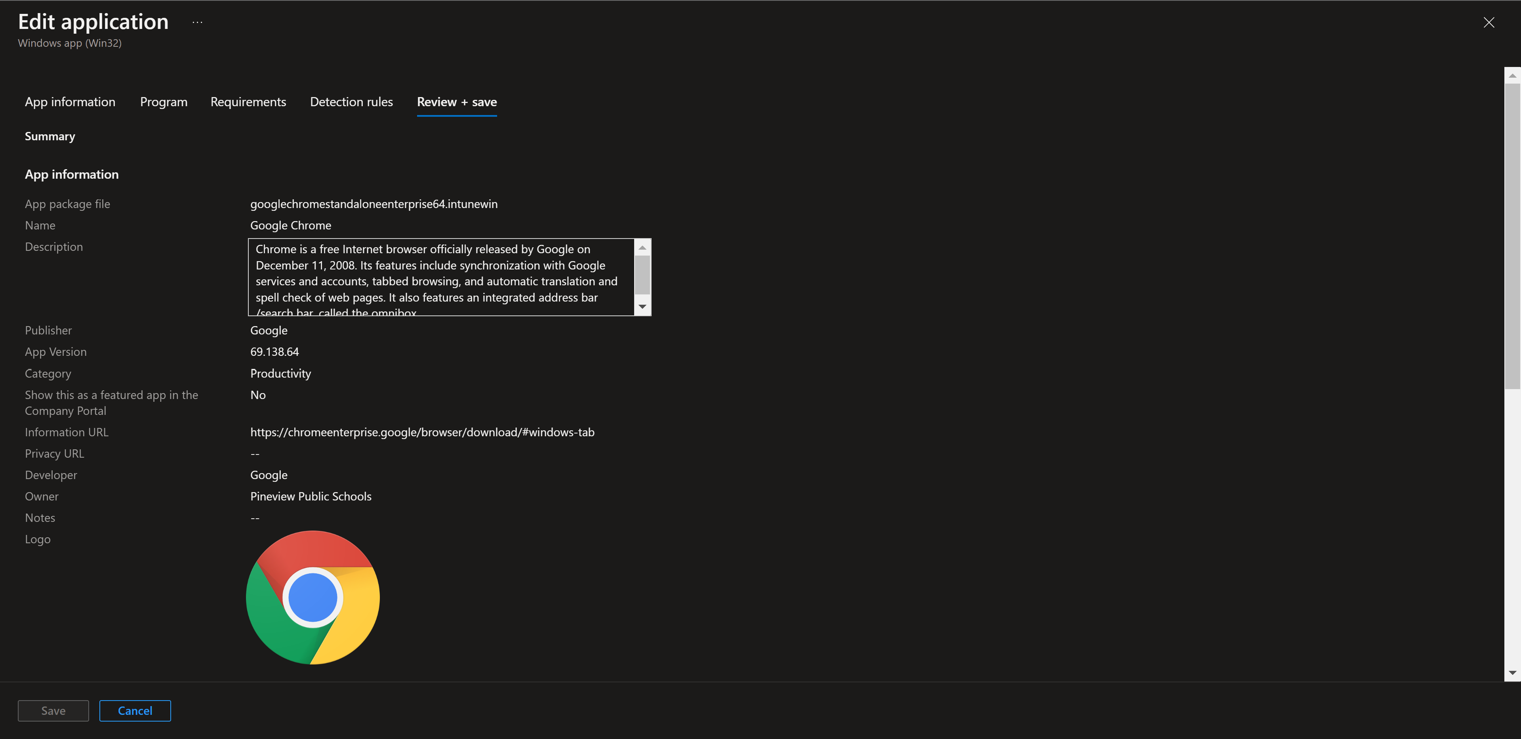The width and height of the screenshot is (1521, 739).
Task: Click the Privacy URL label
Action: (54, 454)
